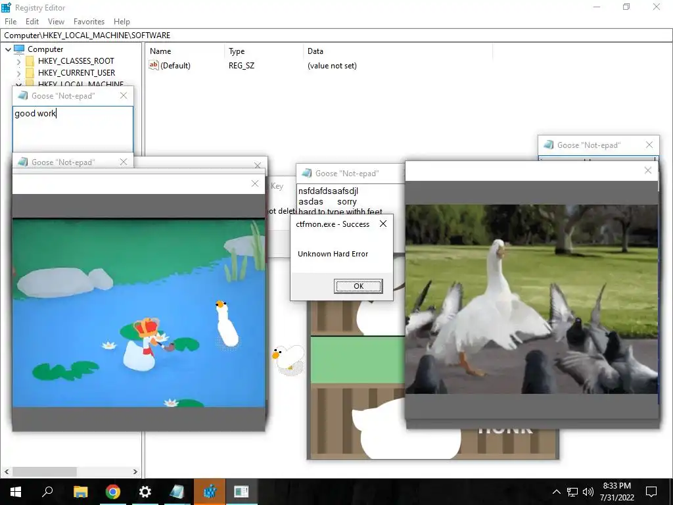Show hidden system tray icons
The height and width of the screenshot is (505, 673).
click(x=556, y=492)
